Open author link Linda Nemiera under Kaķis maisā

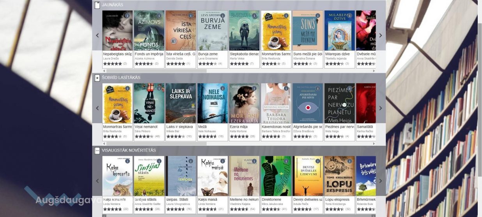pos(207,204)
